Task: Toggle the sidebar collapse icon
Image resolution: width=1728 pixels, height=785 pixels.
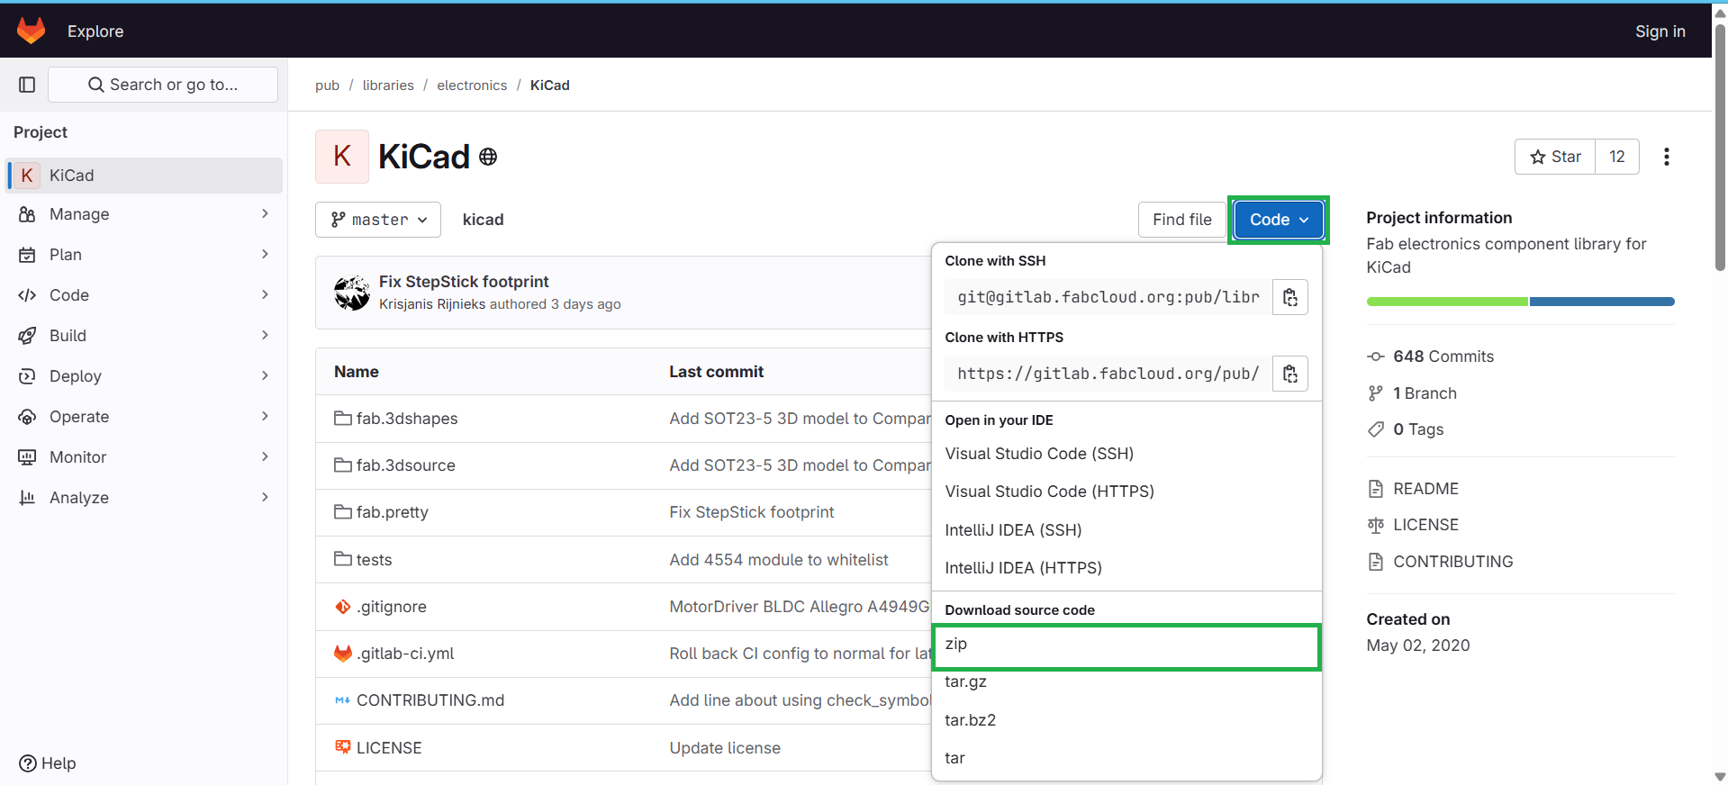Action: click(27, 85)
